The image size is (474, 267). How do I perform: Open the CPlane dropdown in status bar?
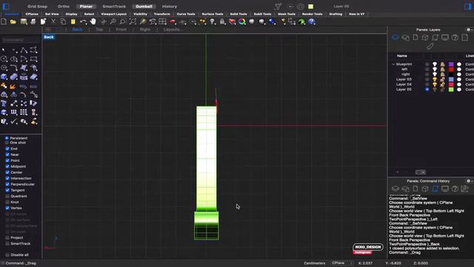(342, 263)
